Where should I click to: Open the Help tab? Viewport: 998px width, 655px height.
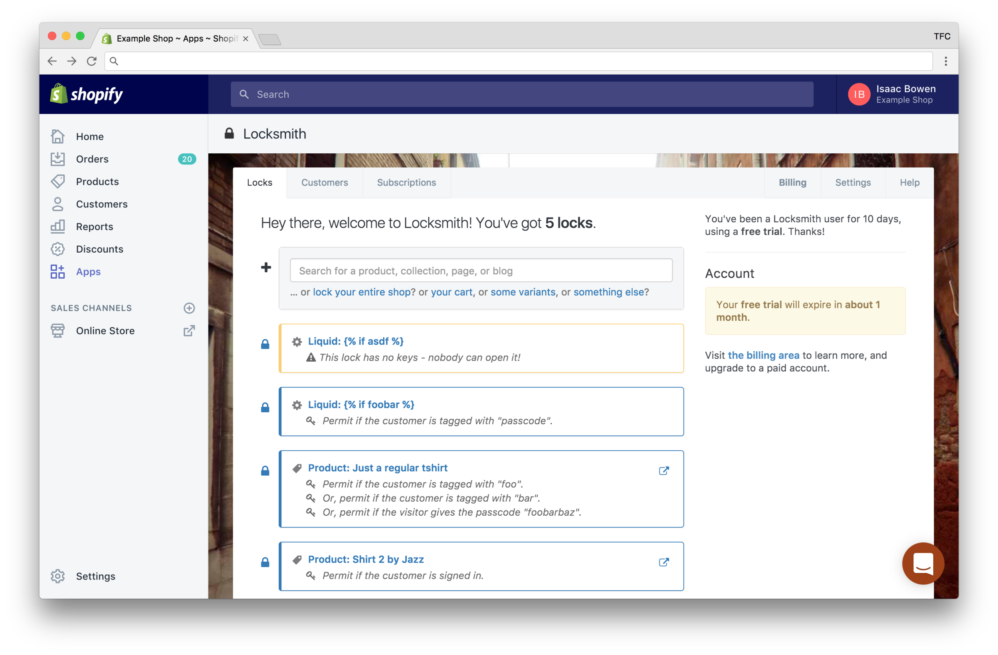click(909, 182)
